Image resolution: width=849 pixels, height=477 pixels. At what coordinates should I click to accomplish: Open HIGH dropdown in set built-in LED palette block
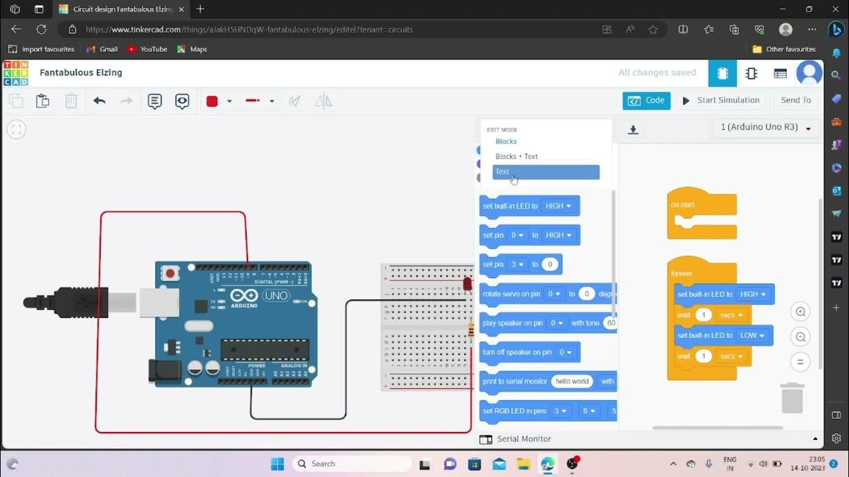(x=558, y=206)
